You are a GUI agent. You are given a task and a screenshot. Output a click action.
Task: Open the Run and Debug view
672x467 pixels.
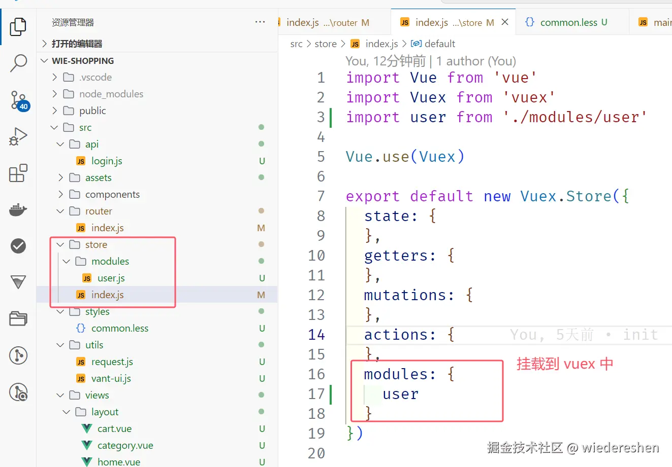[x=18, y=136]
